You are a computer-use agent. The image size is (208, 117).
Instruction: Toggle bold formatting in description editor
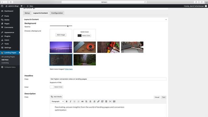pos(67,101)
